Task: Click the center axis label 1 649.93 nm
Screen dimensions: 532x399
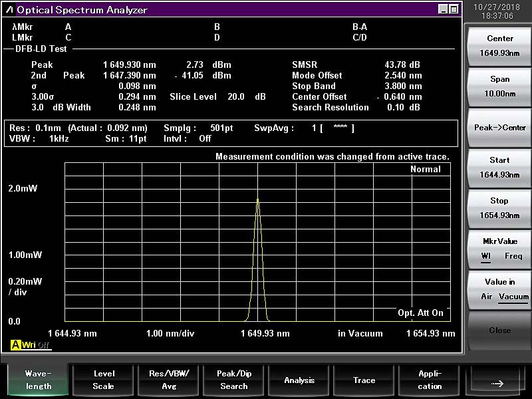Action: [265, 334]
